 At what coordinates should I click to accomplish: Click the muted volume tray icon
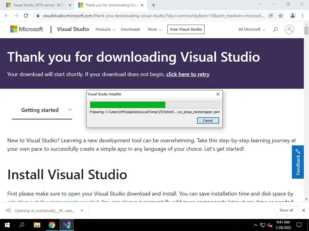pos(270,225)
